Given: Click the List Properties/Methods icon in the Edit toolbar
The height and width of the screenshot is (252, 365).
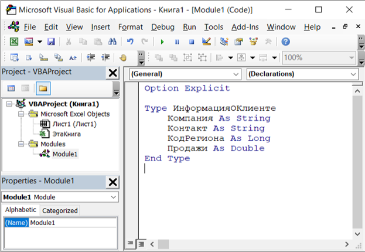Looking at the screenshot, I should (15, 57).
